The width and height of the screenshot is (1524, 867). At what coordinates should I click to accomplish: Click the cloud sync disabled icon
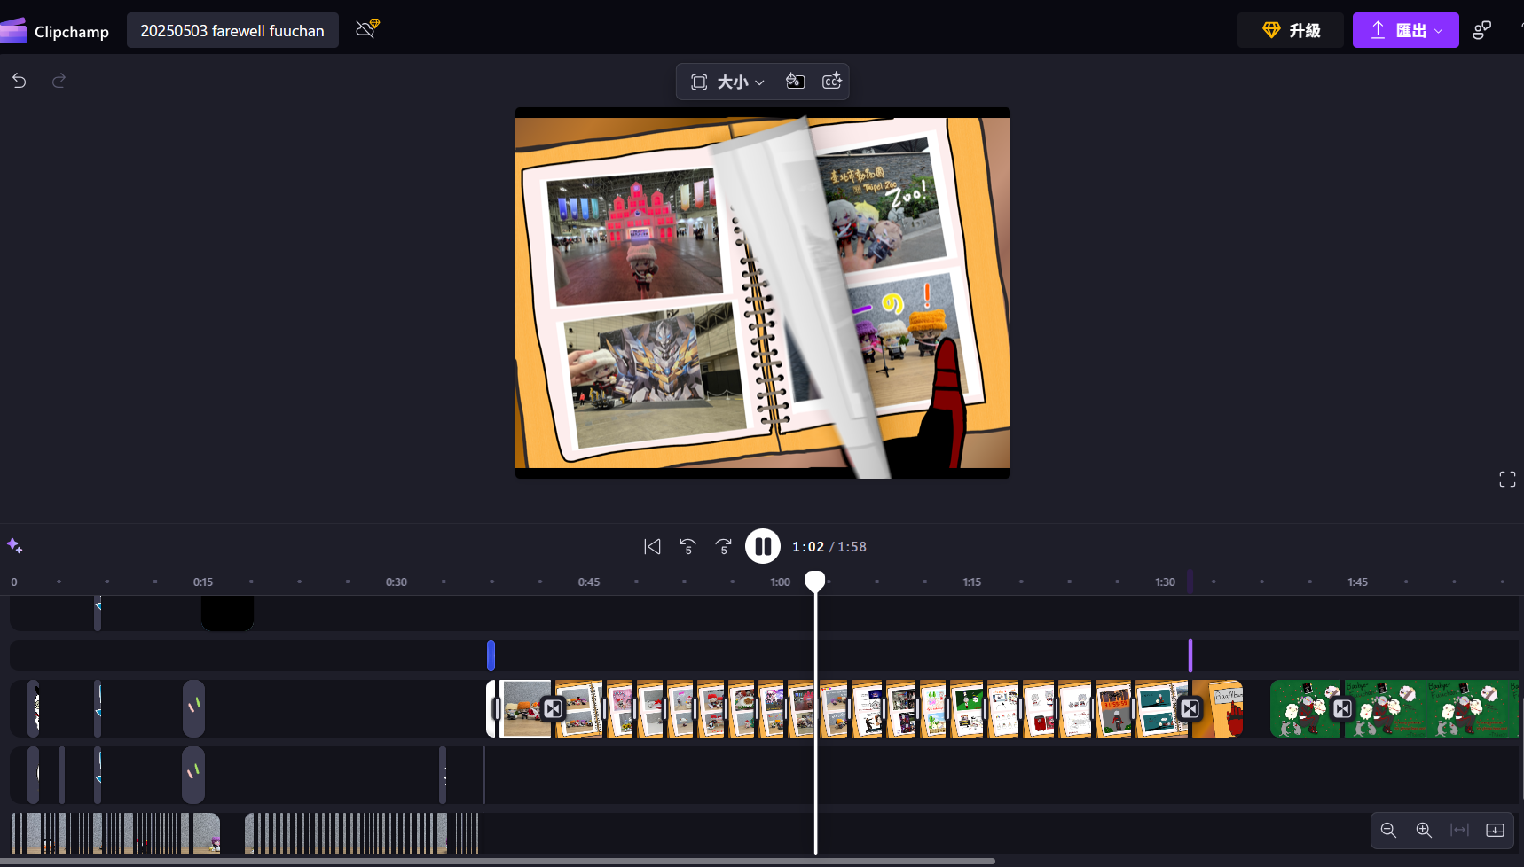coord(367,28)
